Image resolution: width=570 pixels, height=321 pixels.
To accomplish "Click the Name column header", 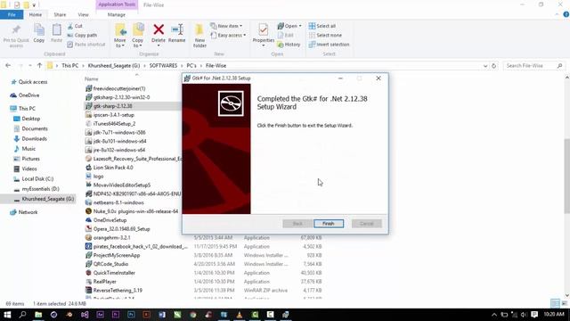I will point(91,79).
